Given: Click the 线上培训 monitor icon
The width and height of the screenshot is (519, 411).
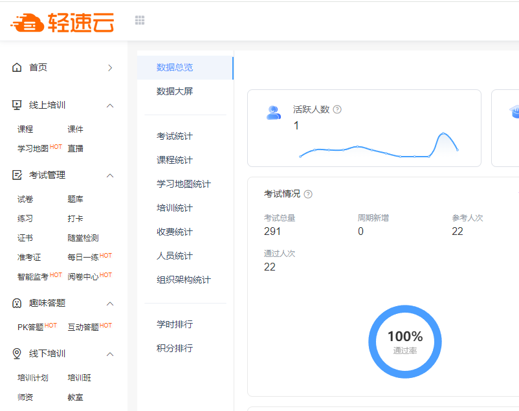Looking at the screenshot, I should (17, 106).
